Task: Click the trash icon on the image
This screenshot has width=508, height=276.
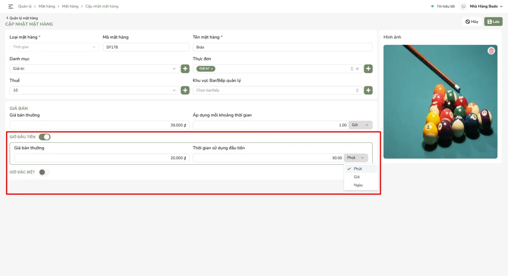Action: pos(491,51)
